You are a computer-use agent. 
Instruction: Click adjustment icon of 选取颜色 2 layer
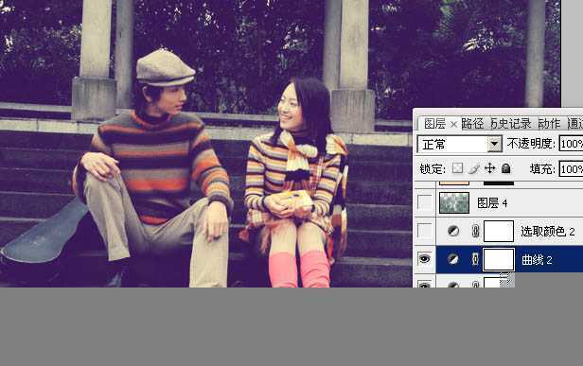click(x=452, y=231)
